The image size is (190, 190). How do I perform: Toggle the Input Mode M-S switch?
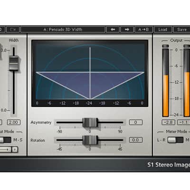(x=5, y=140)
